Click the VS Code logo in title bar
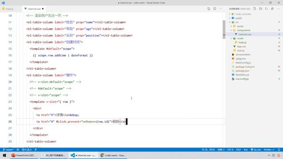Viewport: 283px width, 159px height. point(3,3)
